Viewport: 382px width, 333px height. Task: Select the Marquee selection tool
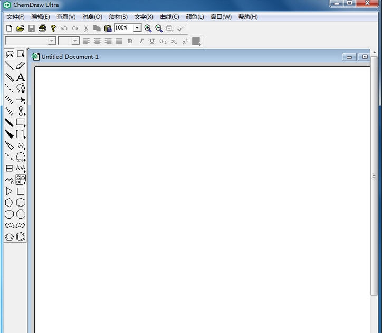[x=21, y=54]
